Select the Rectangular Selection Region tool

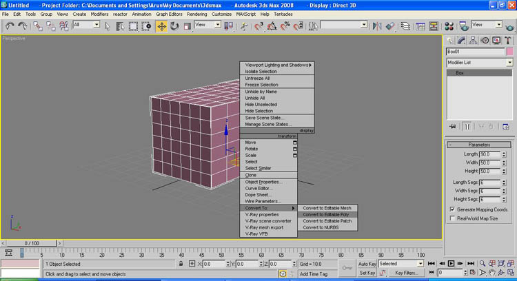click(x=133, y=26)
